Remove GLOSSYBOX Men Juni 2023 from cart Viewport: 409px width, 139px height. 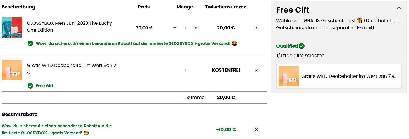point(257,28)
